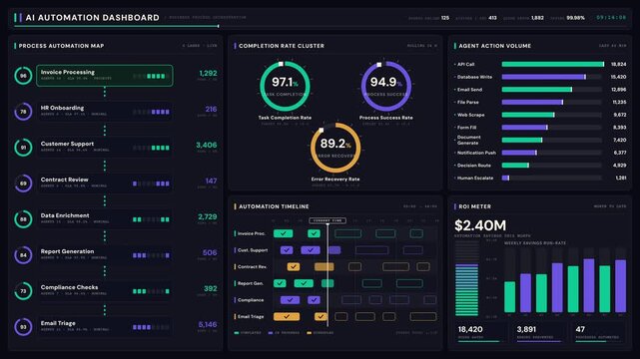640x359 pixels.
Task: Click the 147 count for Contract Review
Action: tap(211, 180)
